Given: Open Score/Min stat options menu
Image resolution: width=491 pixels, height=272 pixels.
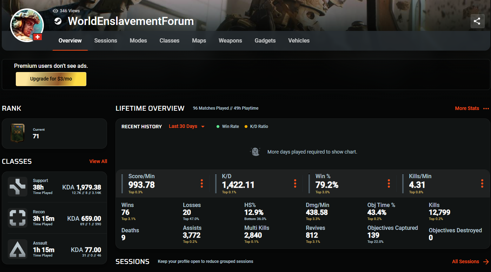Looking at the screenshot, I should tap(201, 183).
